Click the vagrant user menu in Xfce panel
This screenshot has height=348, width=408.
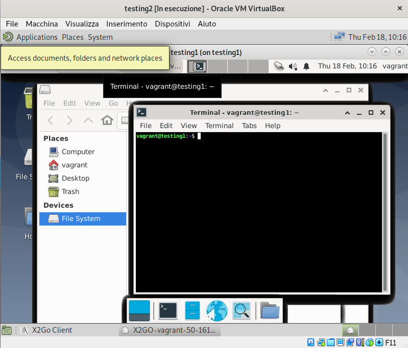tap(395, 66)
